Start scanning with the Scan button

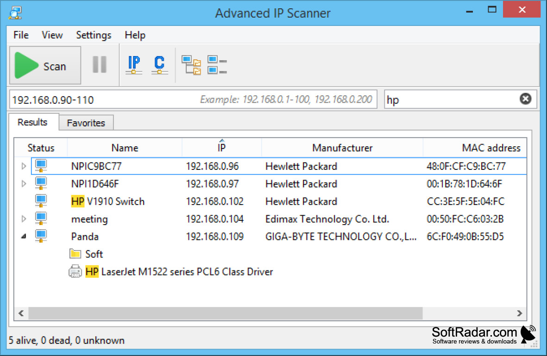point(45,65)
